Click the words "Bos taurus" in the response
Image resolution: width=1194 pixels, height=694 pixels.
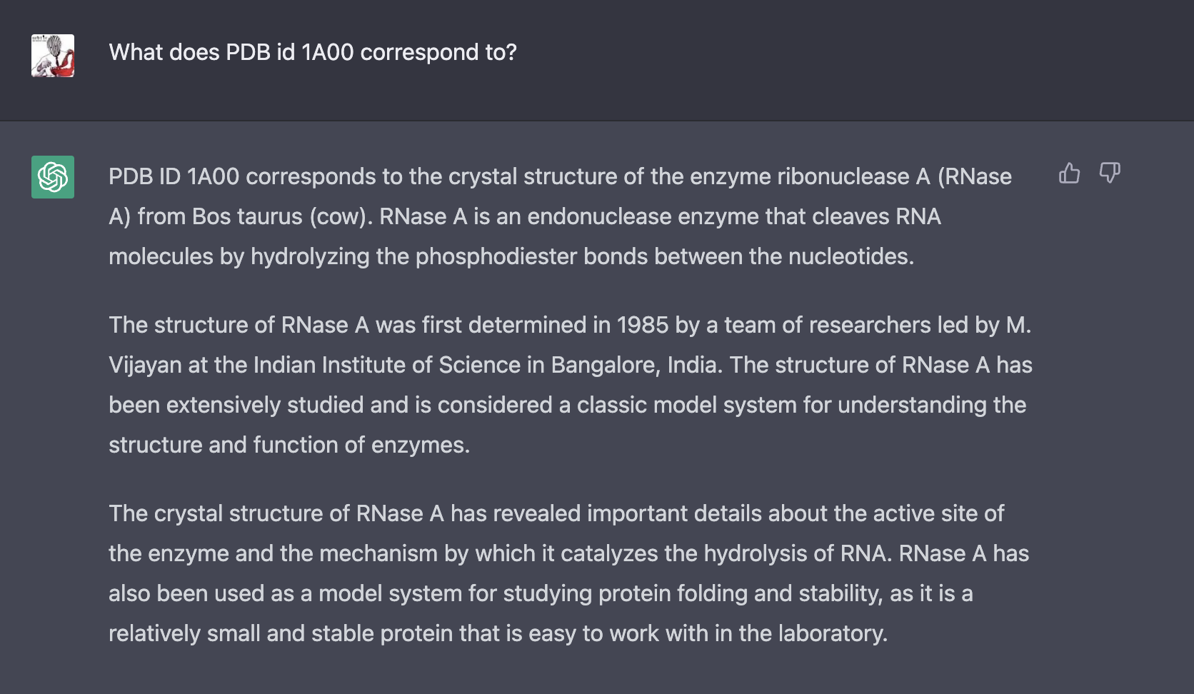click(247, 216)
